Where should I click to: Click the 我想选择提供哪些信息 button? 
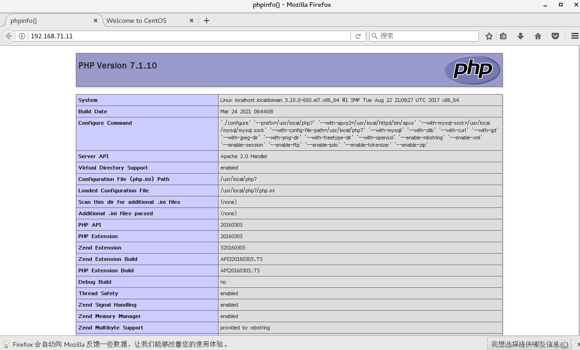coord(530,344)
